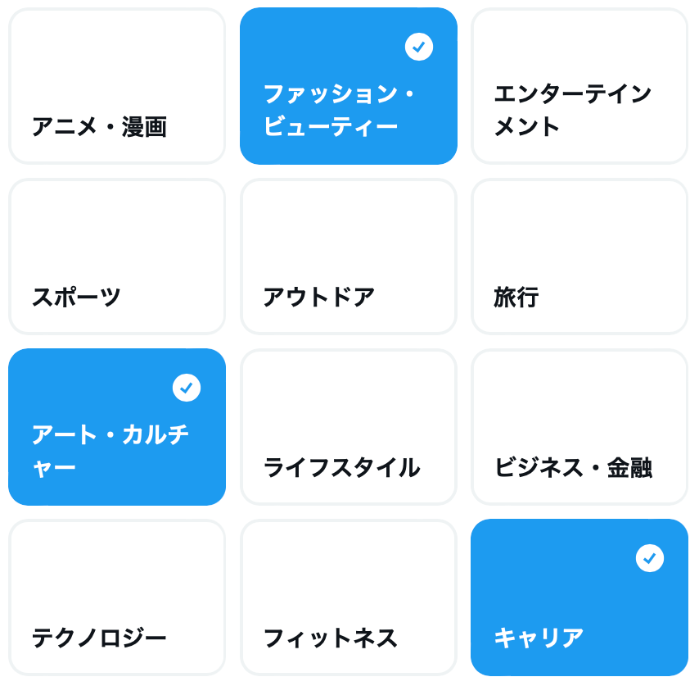
Task: Click the ライフスタイル label text
Action: [x=342, y=467]
